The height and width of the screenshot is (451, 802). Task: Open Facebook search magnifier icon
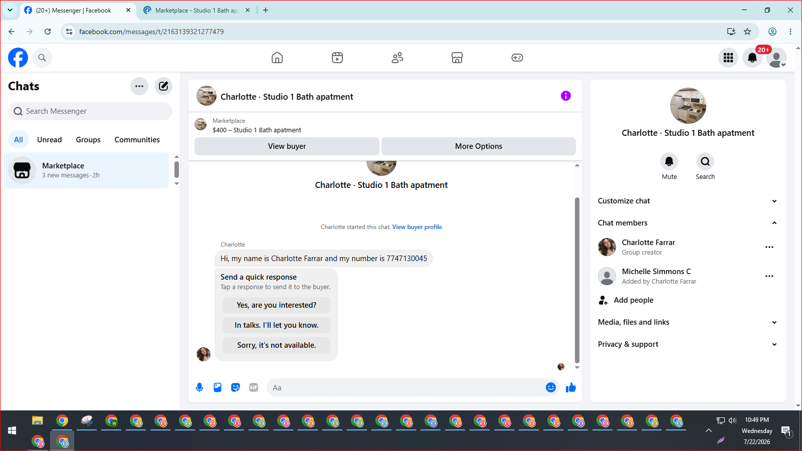pyautogui.click(x=42, y=58)
